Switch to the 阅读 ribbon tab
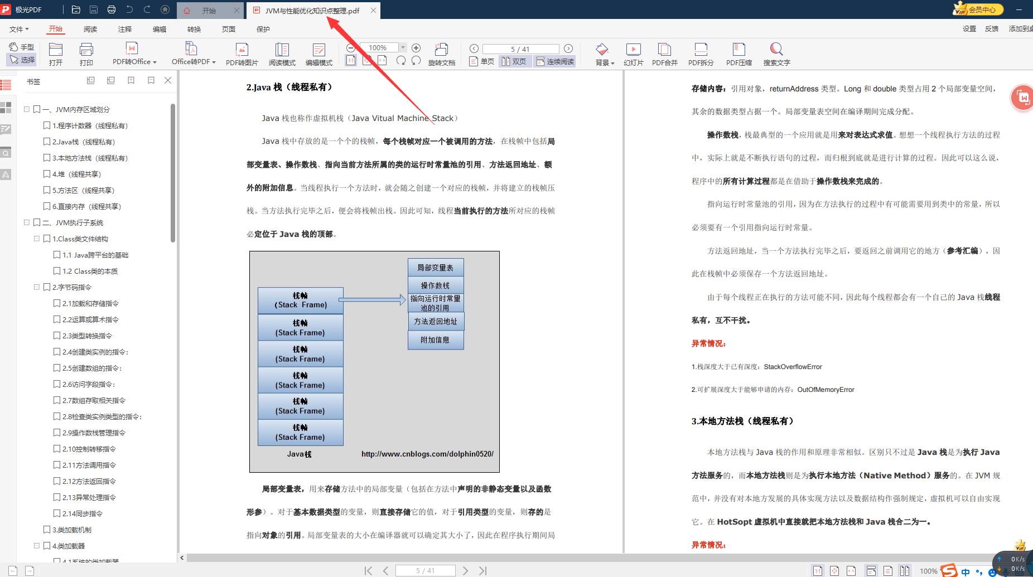Screen dimensions: 1033x577 pos(90,29)
